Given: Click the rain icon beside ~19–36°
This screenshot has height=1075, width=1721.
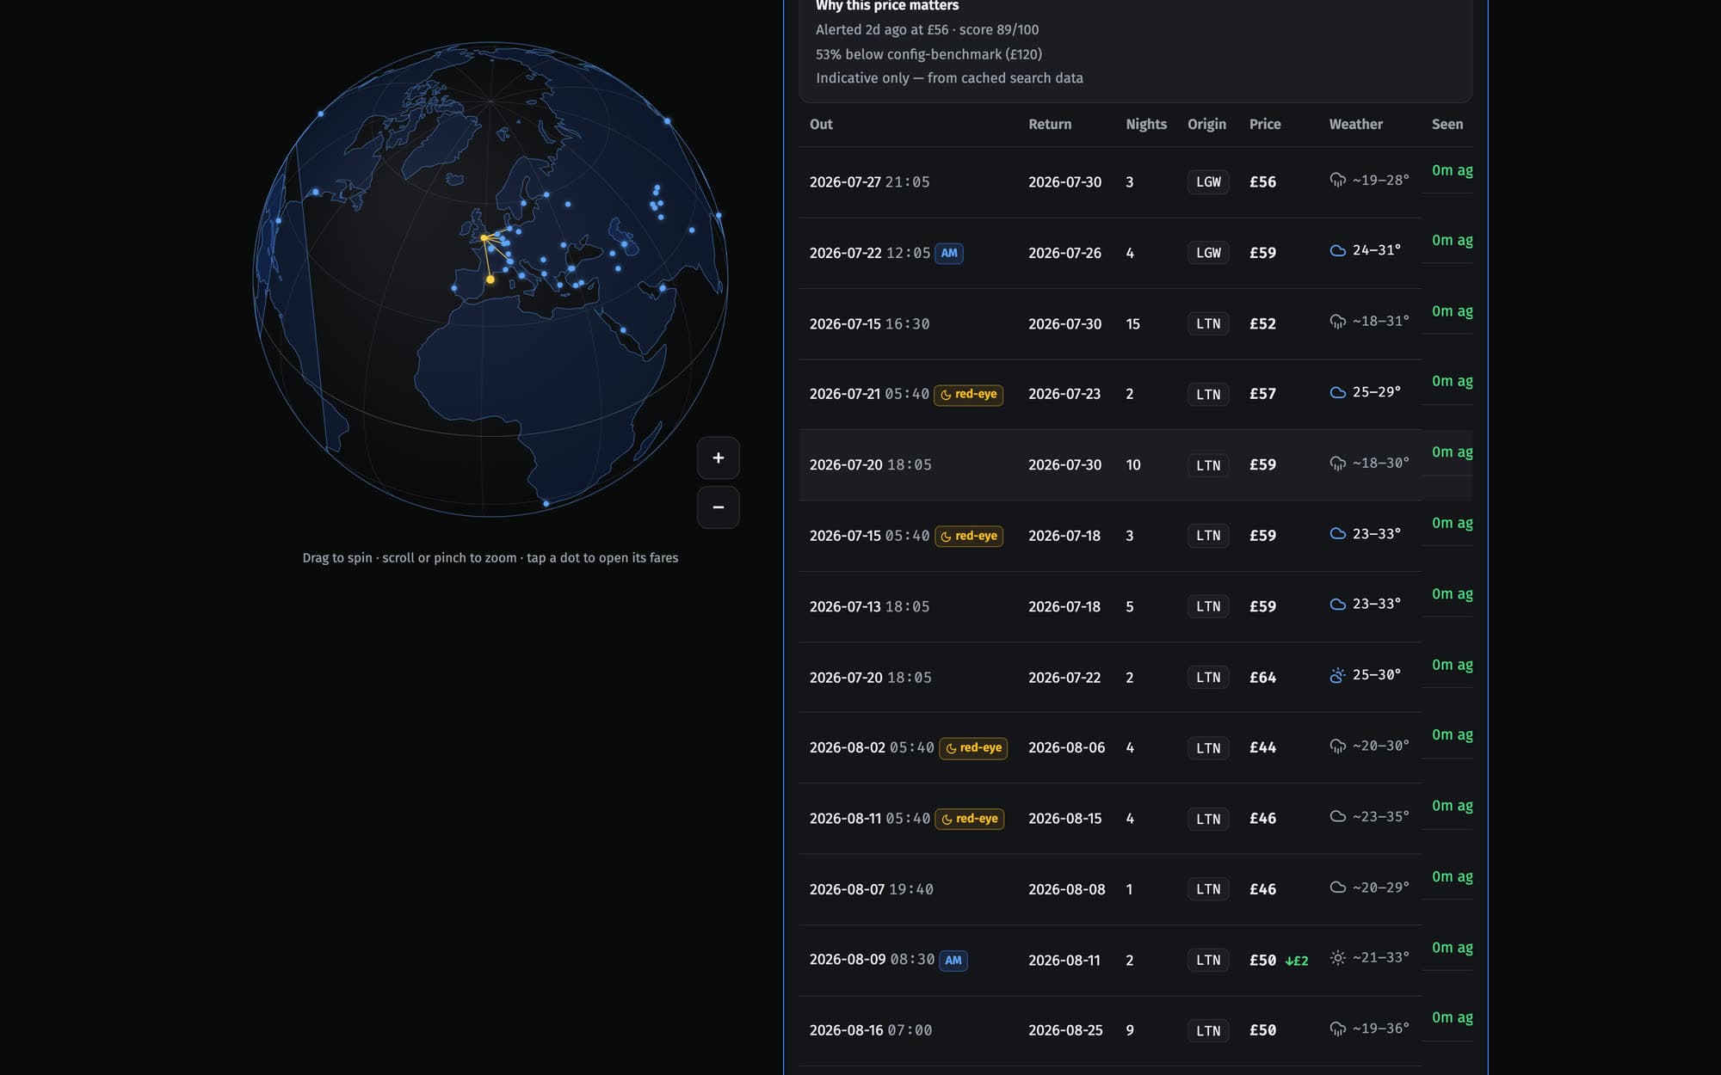Looking at the screenshot, I should point(1337,1029).
